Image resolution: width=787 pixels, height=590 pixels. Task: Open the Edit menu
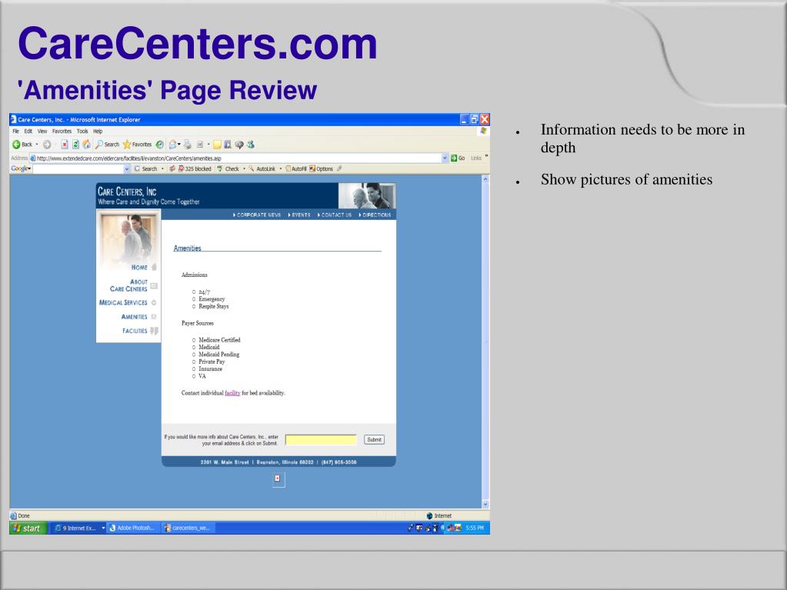tap(28, 132)
